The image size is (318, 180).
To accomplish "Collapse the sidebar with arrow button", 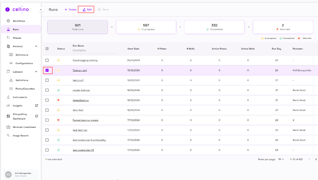I will click(x=41, y=10).
